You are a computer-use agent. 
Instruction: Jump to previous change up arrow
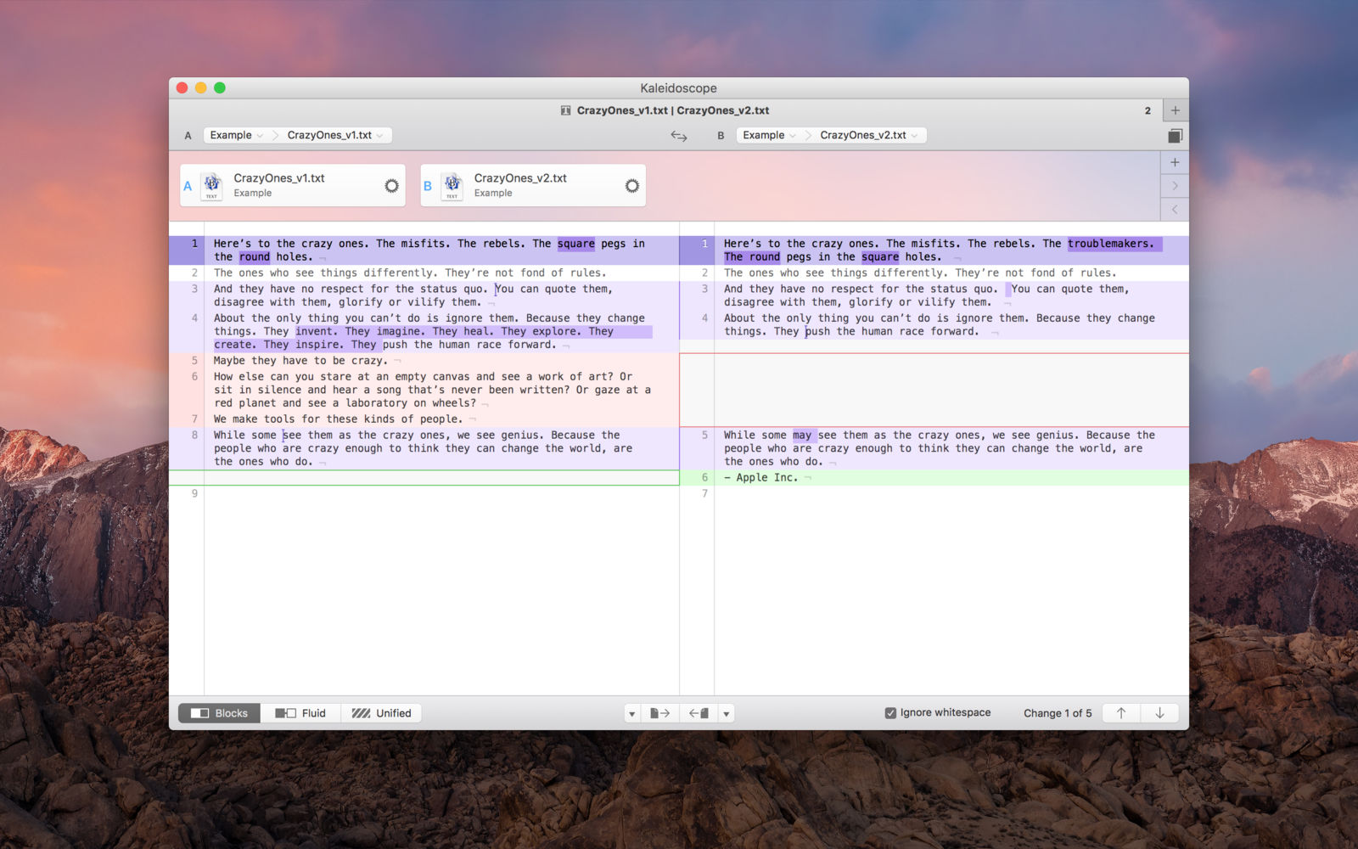pos(1121,713)
